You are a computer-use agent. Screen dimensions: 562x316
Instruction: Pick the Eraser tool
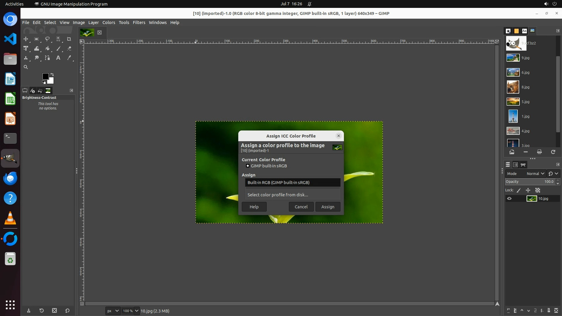pyautogui.click(x=69, y=49)
